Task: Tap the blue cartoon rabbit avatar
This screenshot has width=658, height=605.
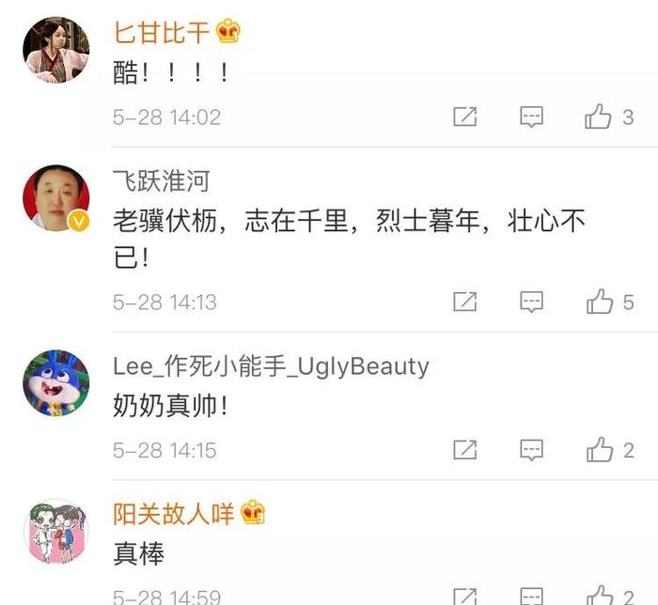Action: tap(55, 383)
